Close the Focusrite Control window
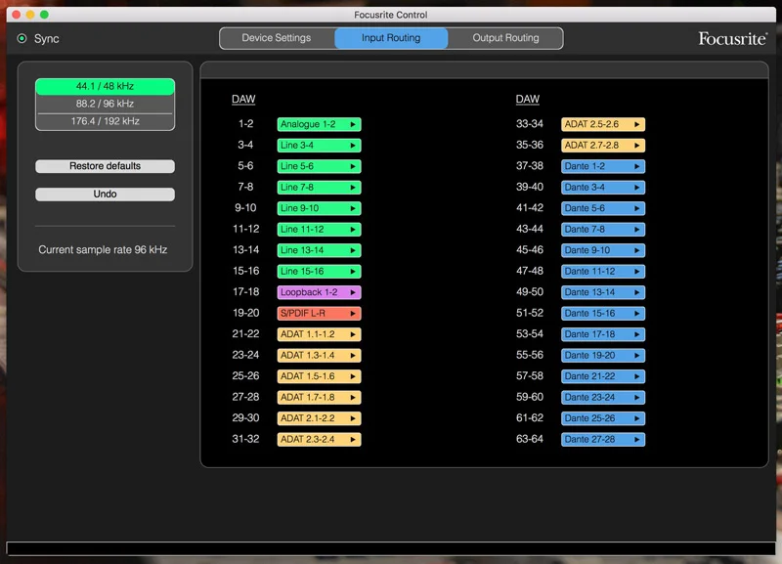 pos(16,15)
